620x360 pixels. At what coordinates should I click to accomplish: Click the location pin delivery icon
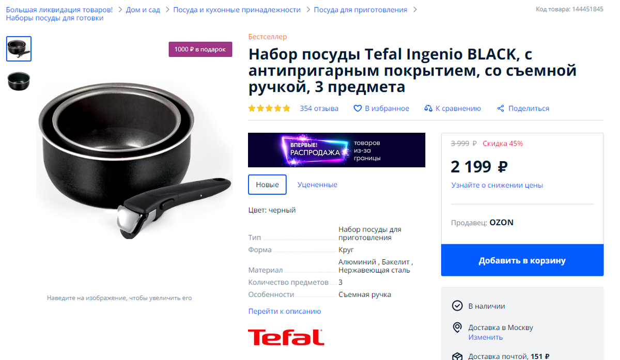(x=457, y=327)
